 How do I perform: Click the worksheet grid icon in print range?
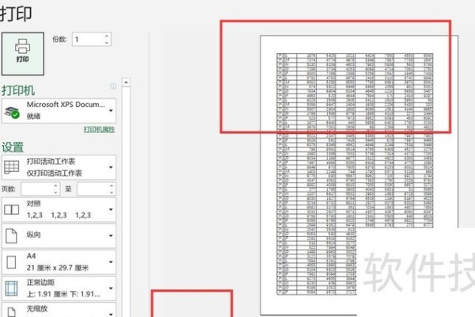[x=12, y=167]
